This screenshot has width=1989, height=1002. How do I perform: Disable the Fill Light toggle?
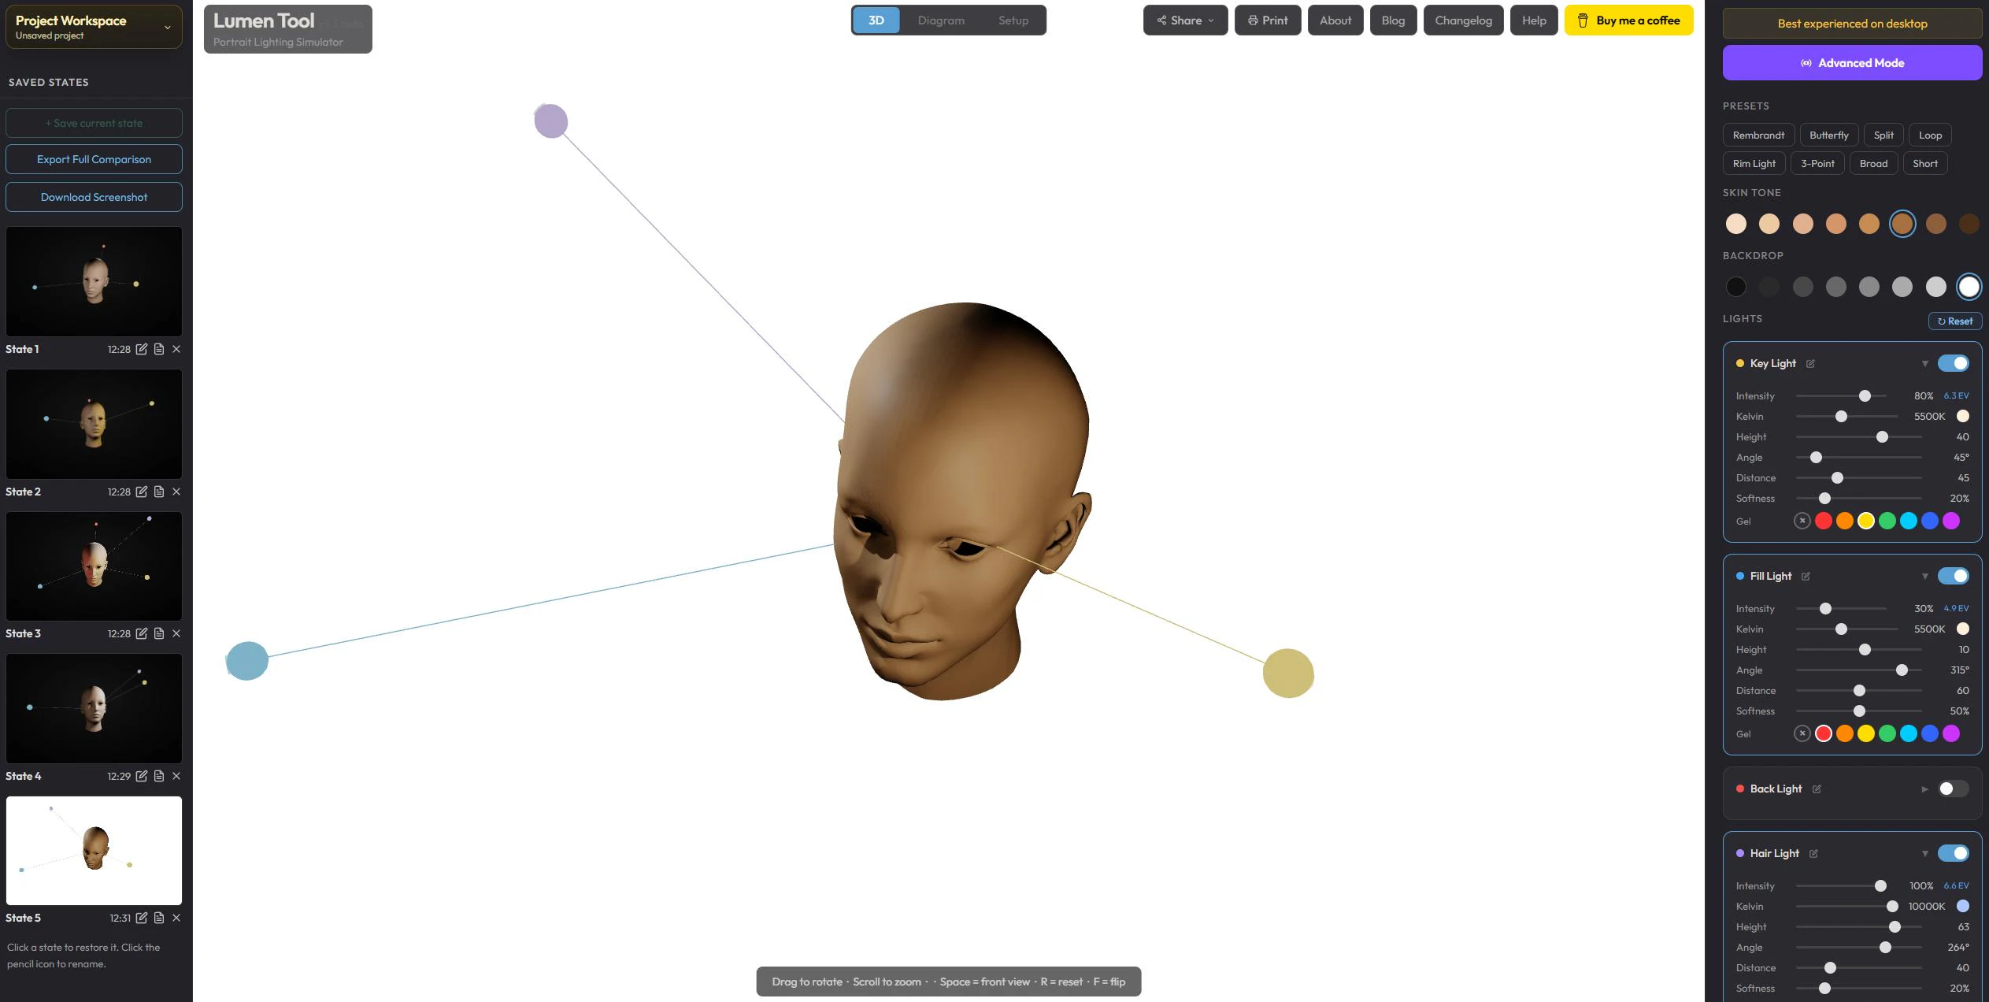coord(1954,576)
